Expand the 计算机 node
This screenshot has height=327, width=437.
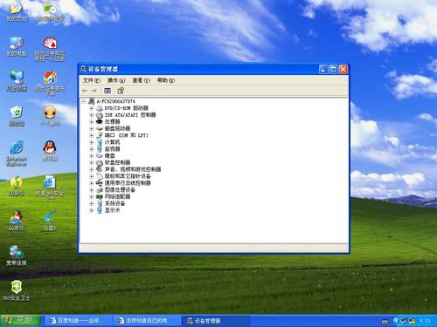click(91, 142)
